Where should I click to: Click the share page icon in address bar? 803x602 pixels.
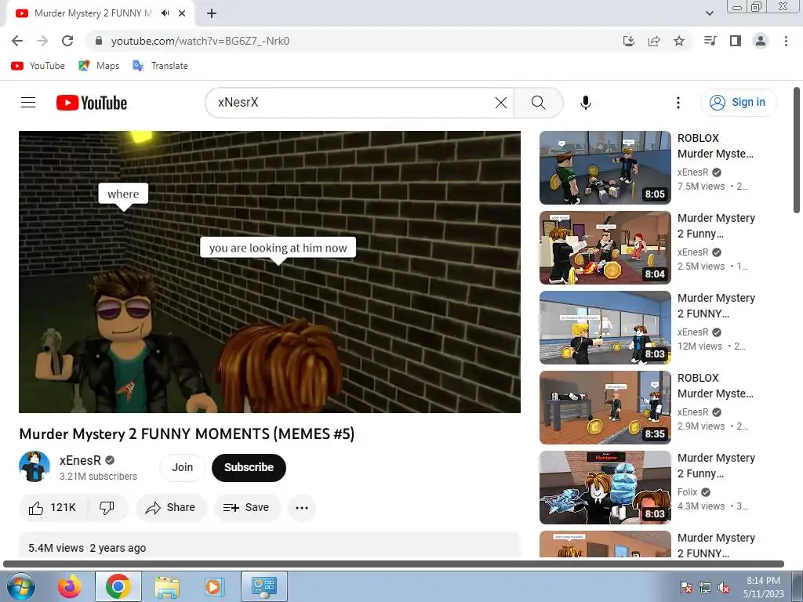click(x=654, y=41)
